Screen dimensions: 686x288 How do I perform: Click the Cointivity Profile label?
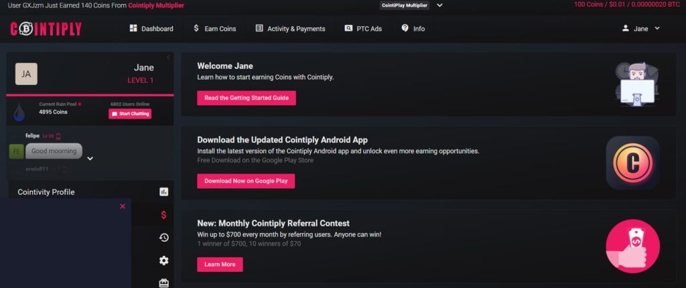point(46,192)
